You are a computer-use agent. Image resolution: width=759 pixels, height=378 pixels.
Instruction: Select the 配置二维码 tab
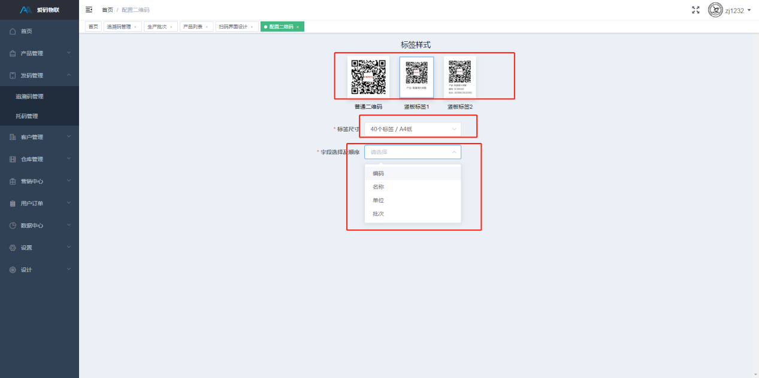pyautogui.click(x=281, y=27)
